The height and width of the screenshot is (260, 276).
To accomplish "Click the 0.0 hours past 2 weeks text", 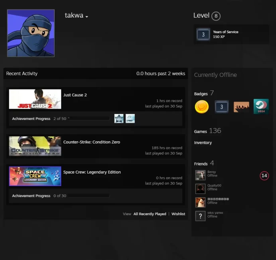I will coord(161,74).
